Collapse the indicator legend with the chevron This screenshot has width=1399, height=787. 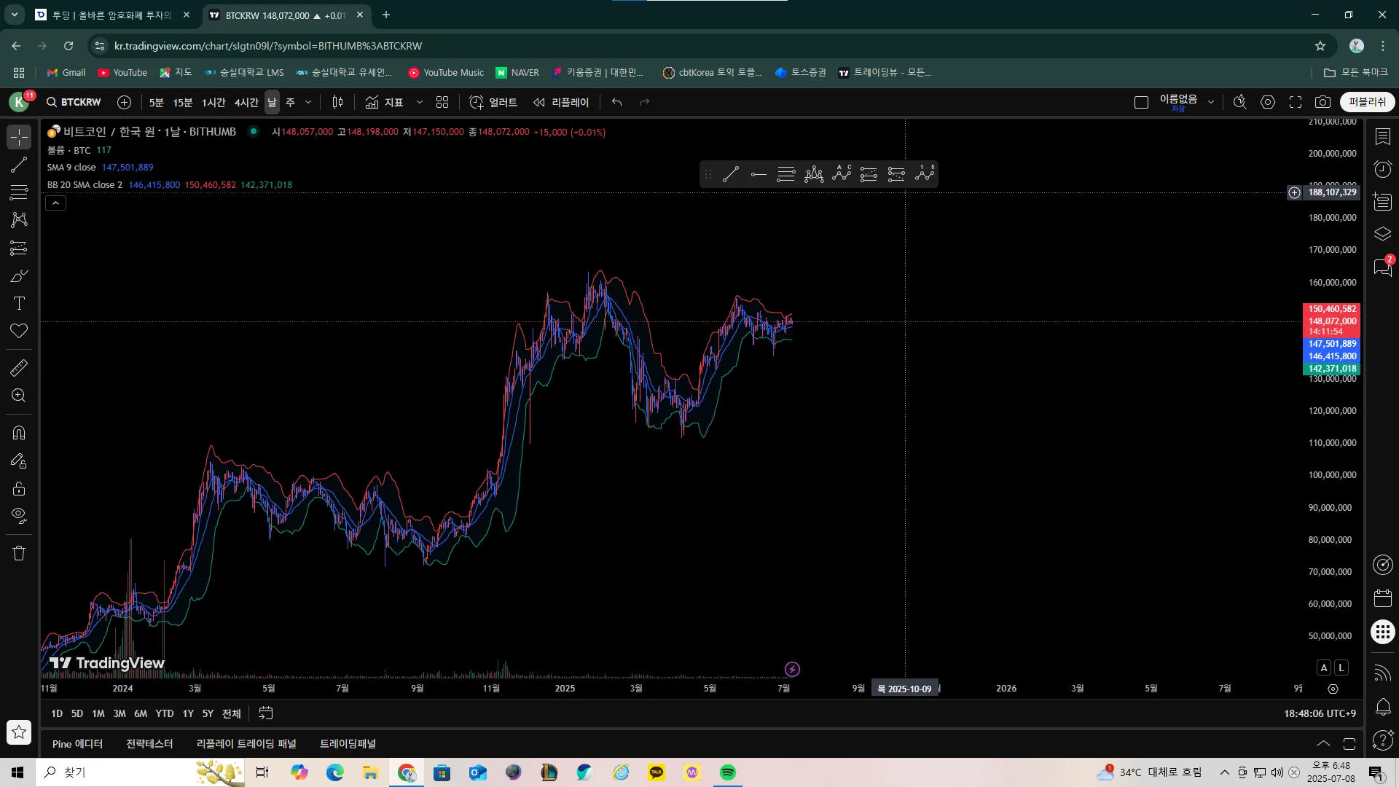tap(56, 203)
